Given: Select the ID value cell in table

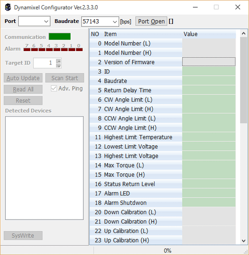Looking at the screenshot, I should click(209, 71).
